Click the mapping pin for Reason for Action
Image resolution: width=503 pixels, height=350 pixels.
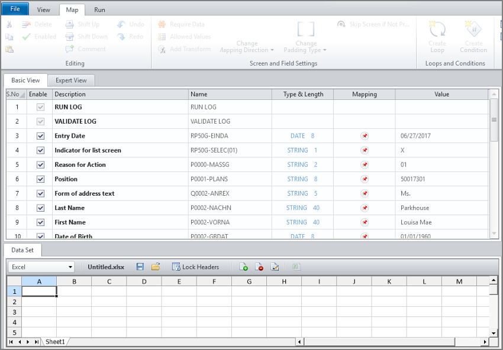click(365, 165)
